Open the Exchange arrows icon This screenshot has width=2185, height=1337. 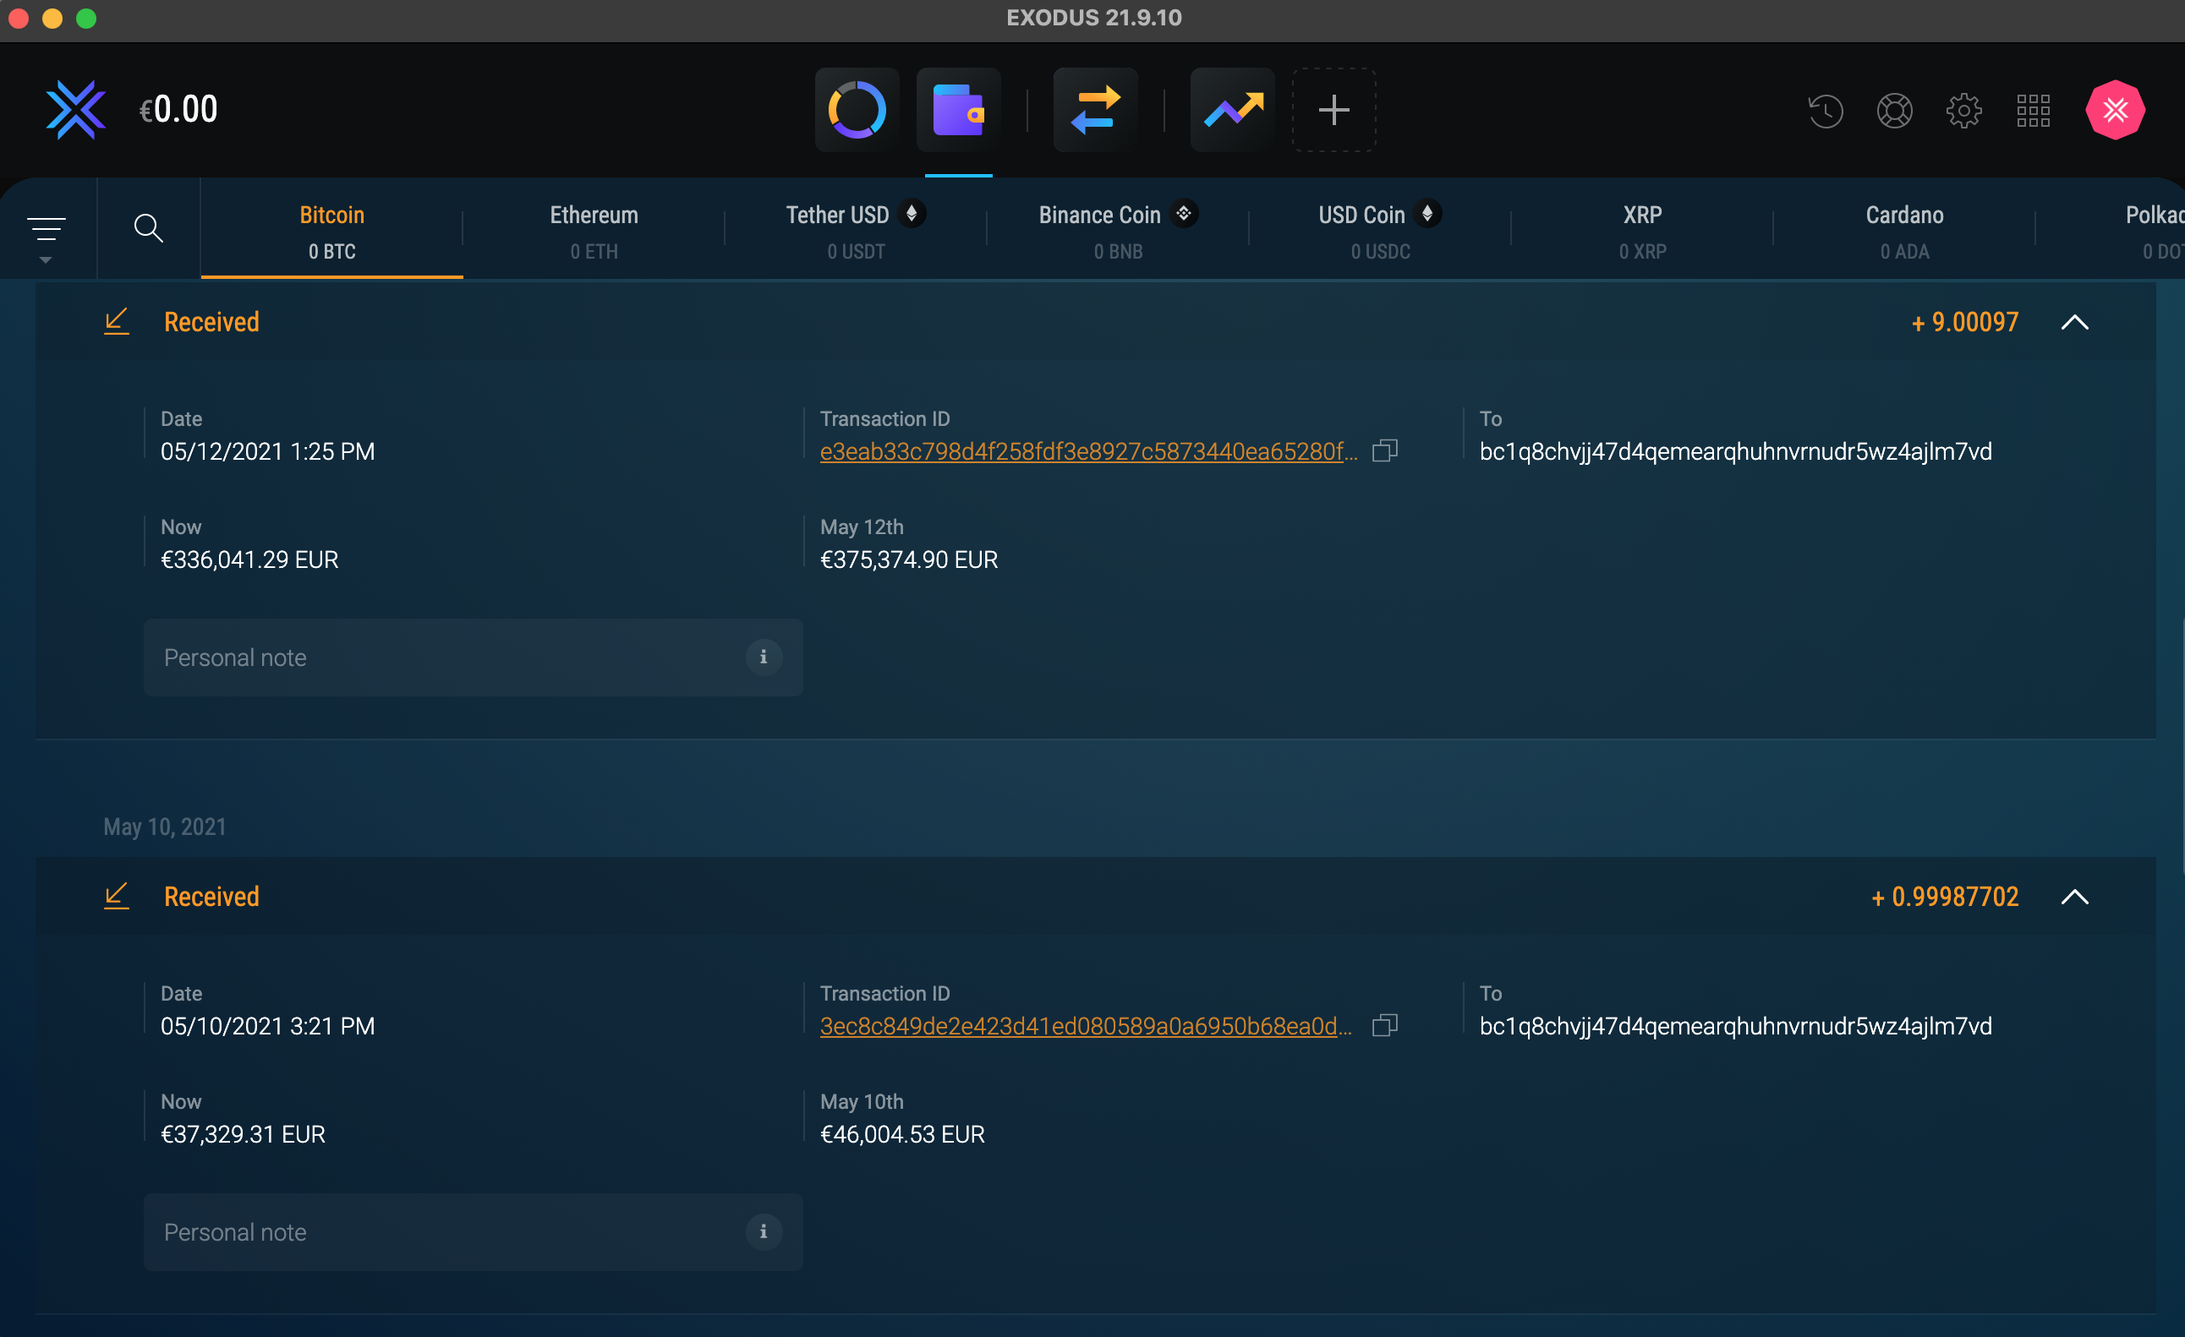pyautogui.click(x=1095, y=110)
